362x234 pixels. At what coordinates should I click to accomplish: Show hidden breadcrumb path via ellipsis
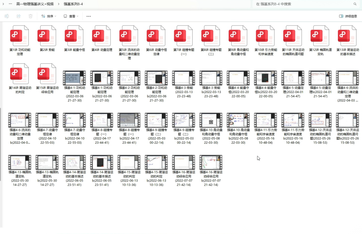(x=10, y=4)
